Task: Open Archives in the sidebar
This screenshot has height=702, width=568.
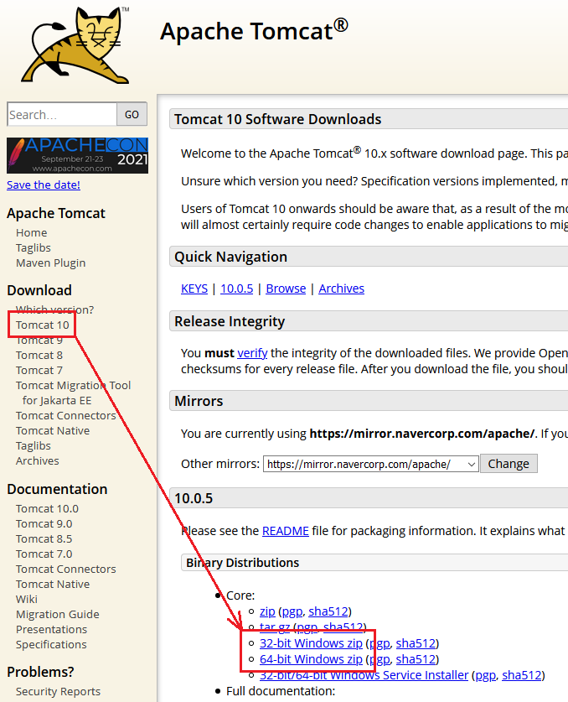Action: point(37,460)
